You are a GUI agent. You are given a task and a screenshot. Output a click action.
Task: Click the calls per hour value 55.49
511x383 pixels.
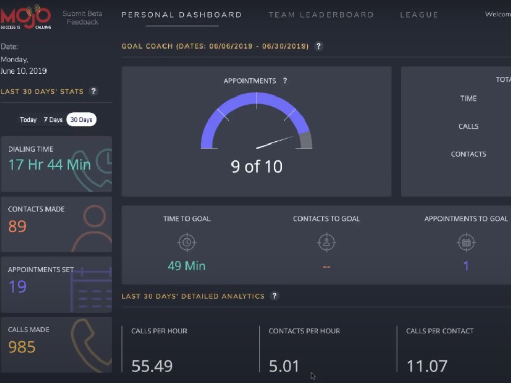point(152,366)
